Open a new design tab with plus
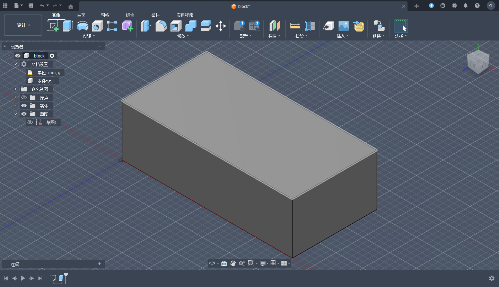 [417, 6]
